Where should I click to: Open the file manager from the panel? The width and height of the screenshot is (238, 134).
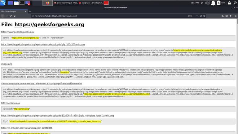click(16, 3)
